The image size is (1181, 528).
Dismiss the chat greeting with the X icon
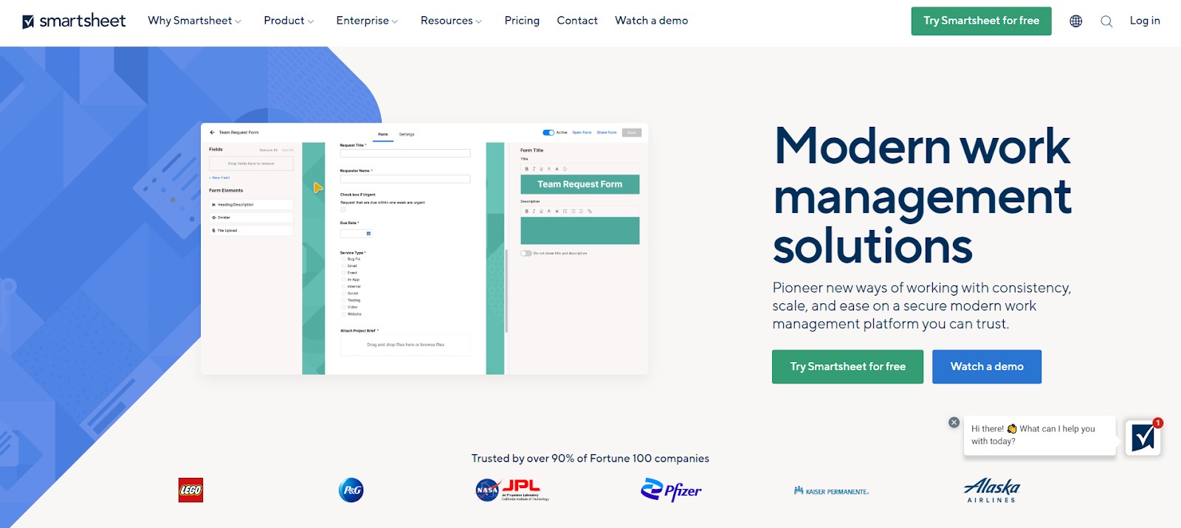[954, 423]
